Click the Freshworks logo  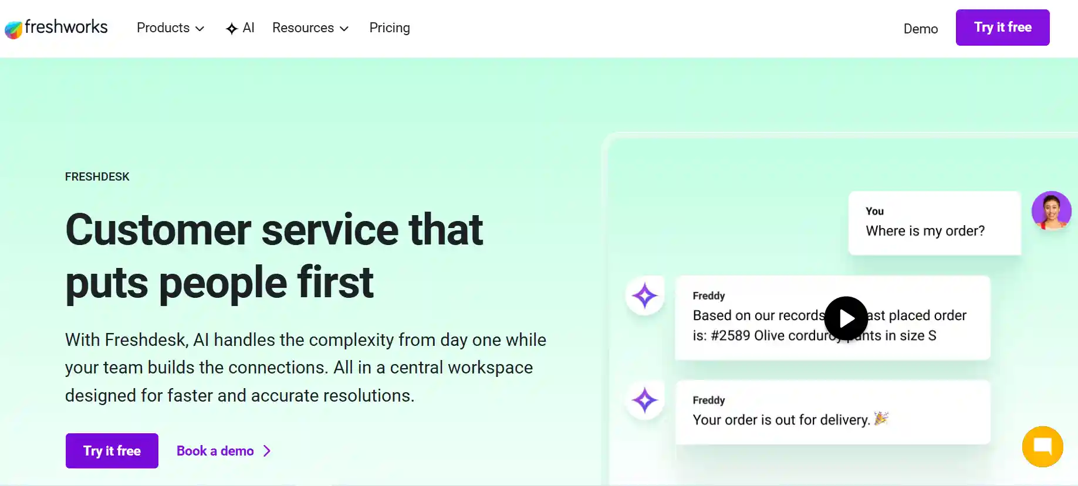[56, 28]
